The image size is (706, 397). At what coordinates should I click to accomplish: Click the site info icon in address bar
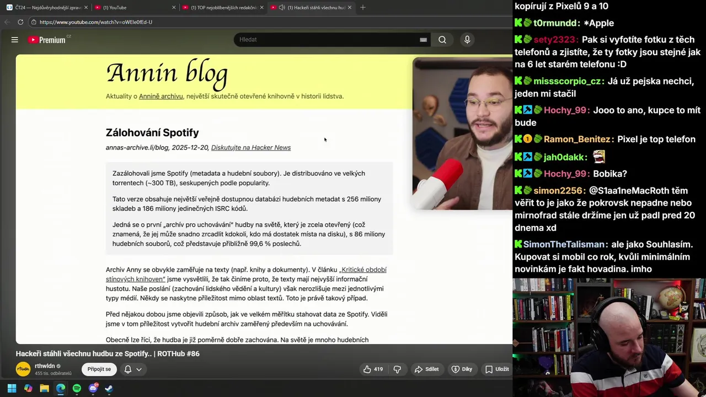(x=34, y=22)
